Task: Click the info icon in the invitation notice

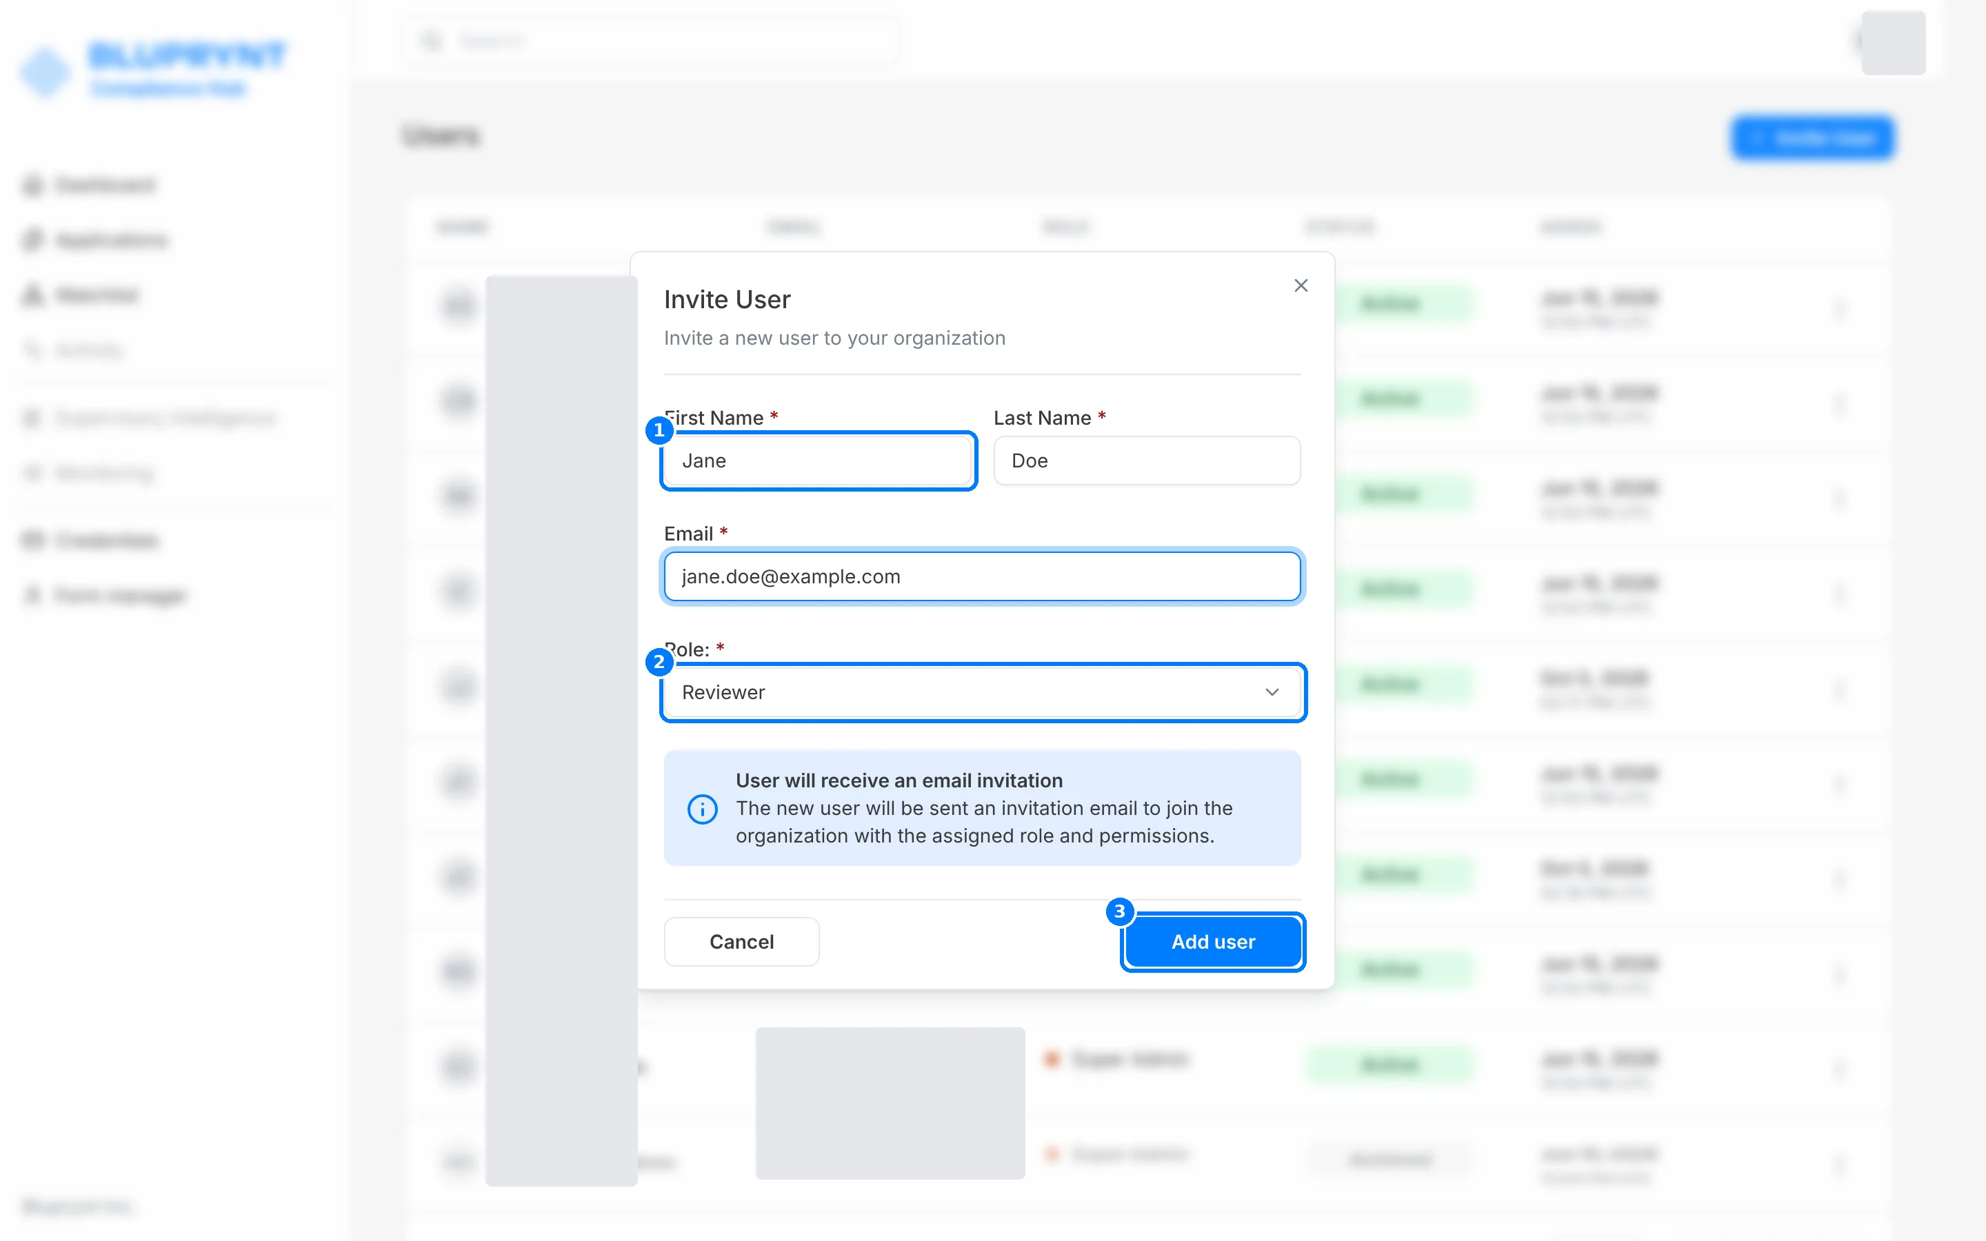Action: coord(703,809)
